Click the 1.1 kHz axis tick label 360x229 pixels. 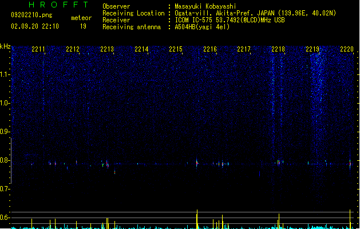click(x=5, y=74)
